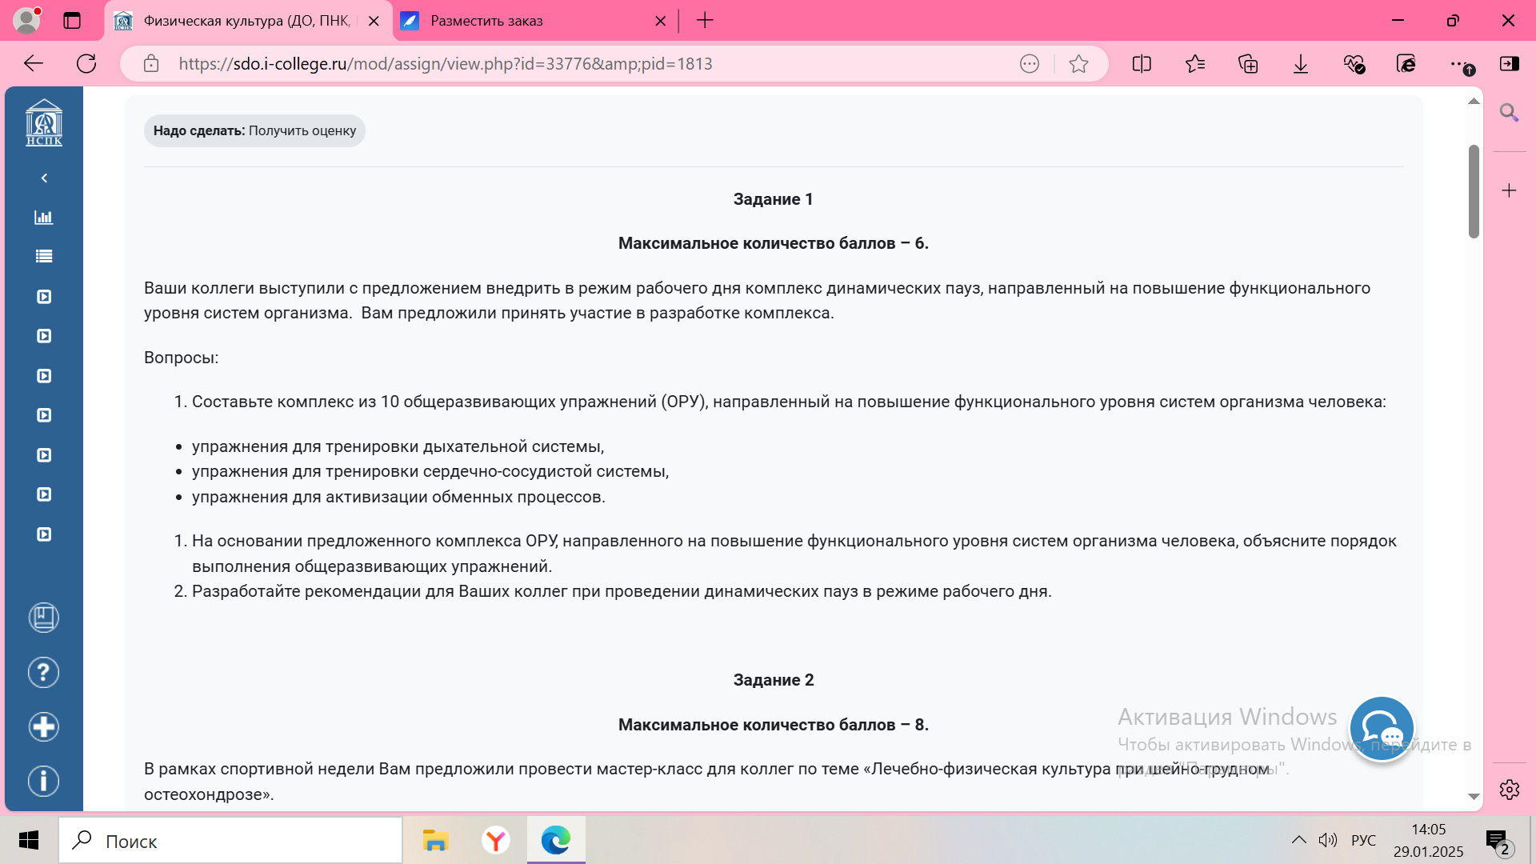This screenshot has height=864, width=1536.
Task: Click the Надо сделать: Получить оценку badge
Action: pos(254,130)
